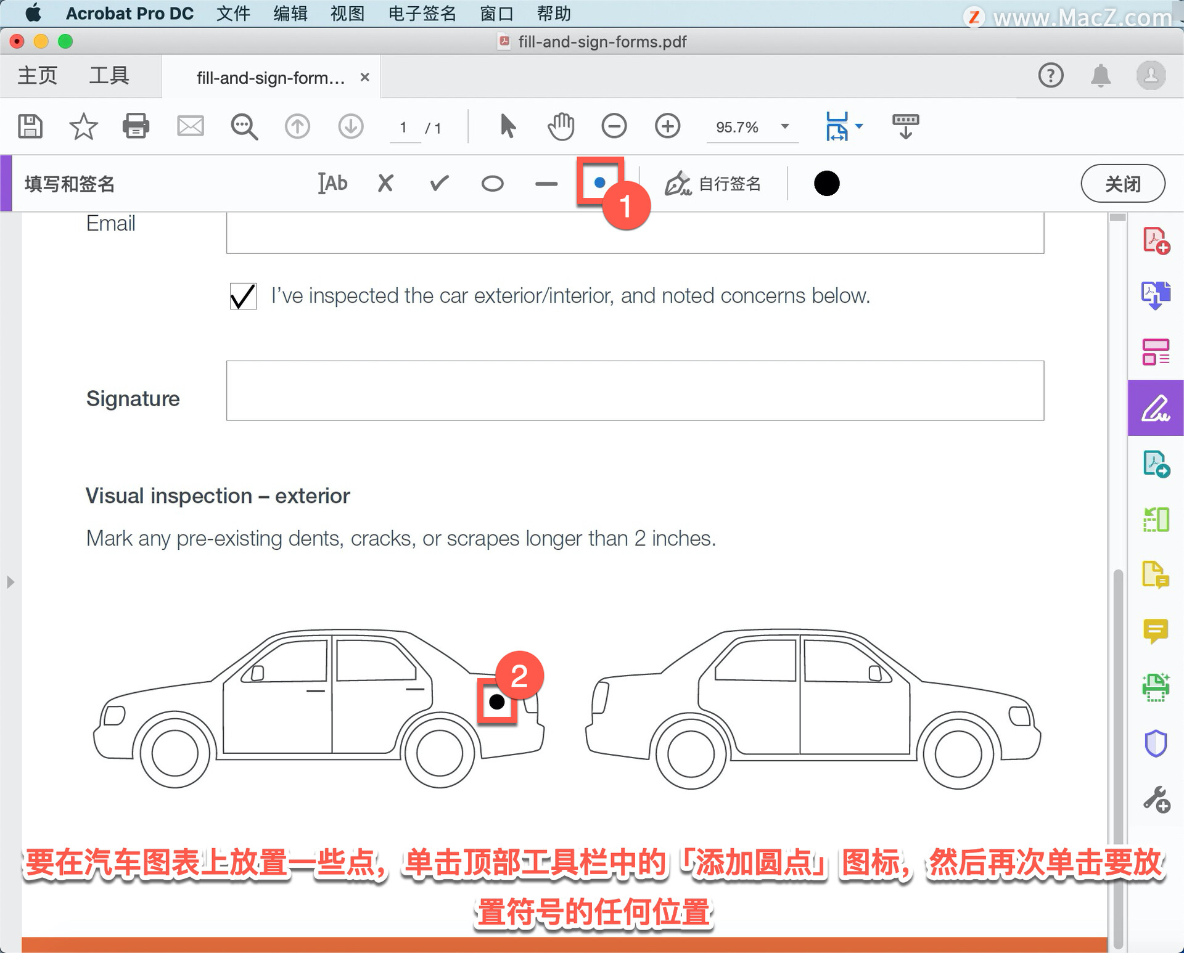Open the 窗口 menu
Viewport: 1184px width, 953px height.
click(497, 13)
